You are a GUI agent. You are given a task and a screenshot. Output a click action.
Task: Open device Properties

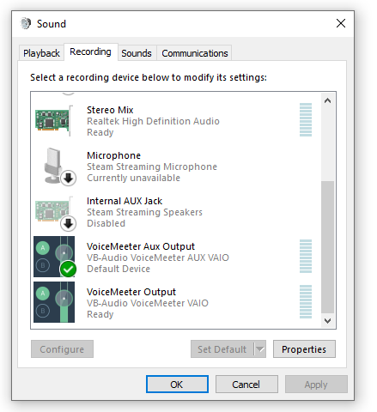(304, 349)
